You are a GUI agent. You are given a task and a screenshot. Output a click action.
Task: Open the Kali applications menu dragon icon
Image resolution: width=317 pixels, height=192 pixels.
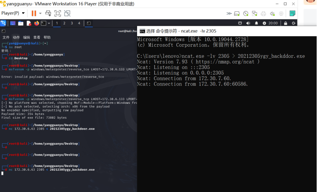tap(3, 23)
